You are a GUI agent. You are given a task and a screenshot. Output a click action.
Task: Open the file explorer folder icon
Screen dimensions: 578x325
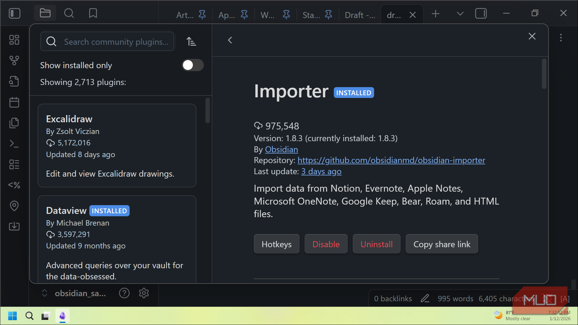(x=45, y=13)
